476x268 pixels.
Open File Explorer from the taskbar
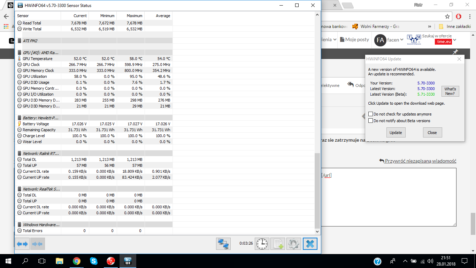pos(60,261)
